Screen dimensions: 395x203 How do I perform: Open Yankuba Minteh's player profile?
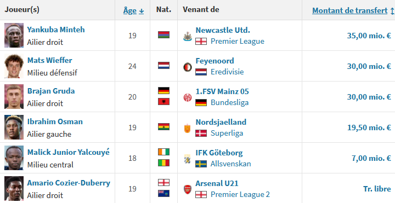tap(56, 30)
